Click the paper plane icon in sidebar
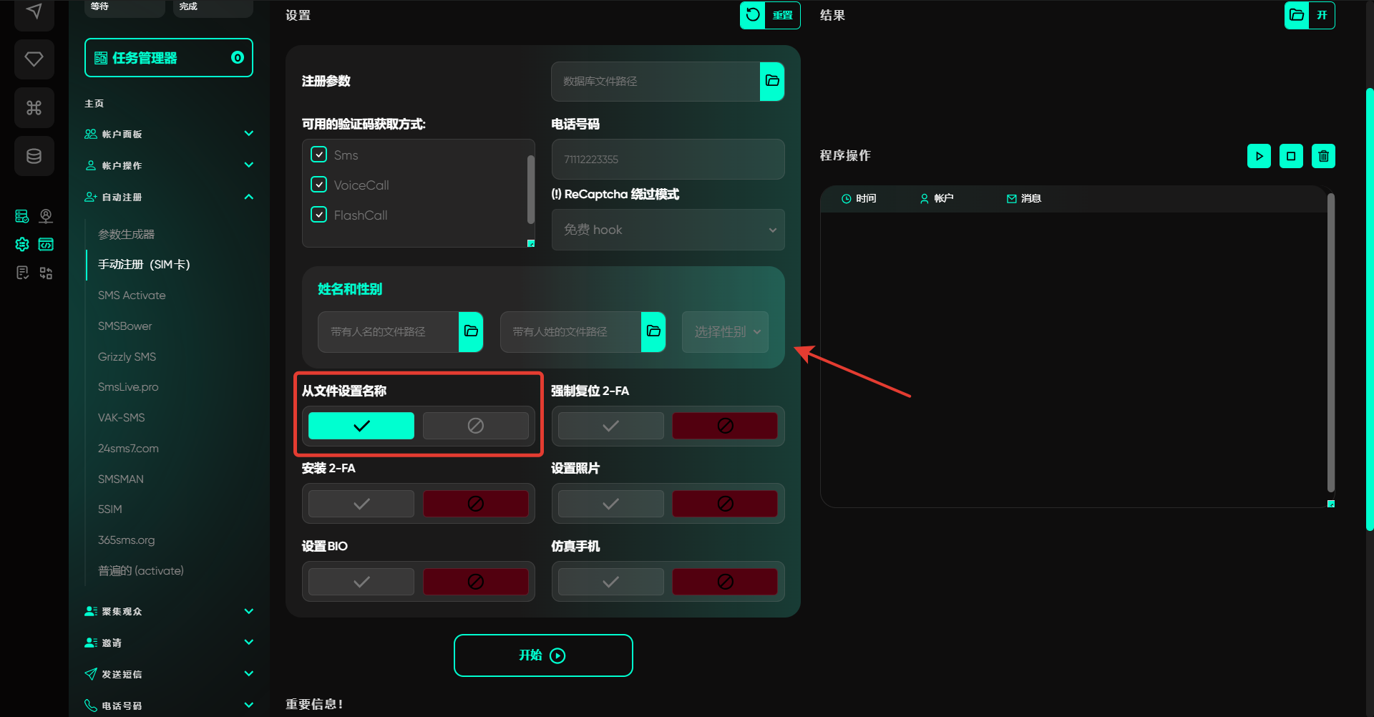Viewport: 1374px width, 717px height. pyautogui.click(x=34, y=11)
